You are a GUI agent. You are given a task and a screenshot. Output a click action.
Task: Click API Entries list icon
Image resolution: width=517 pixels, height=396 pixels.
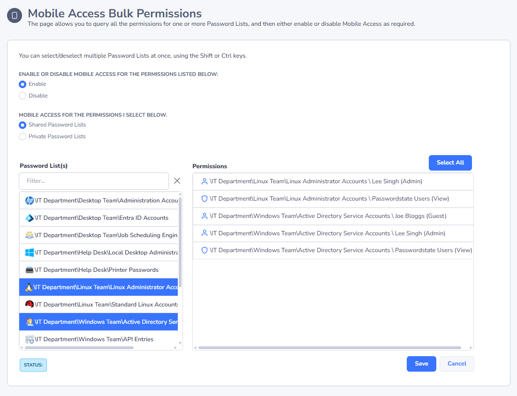[30, 339]
